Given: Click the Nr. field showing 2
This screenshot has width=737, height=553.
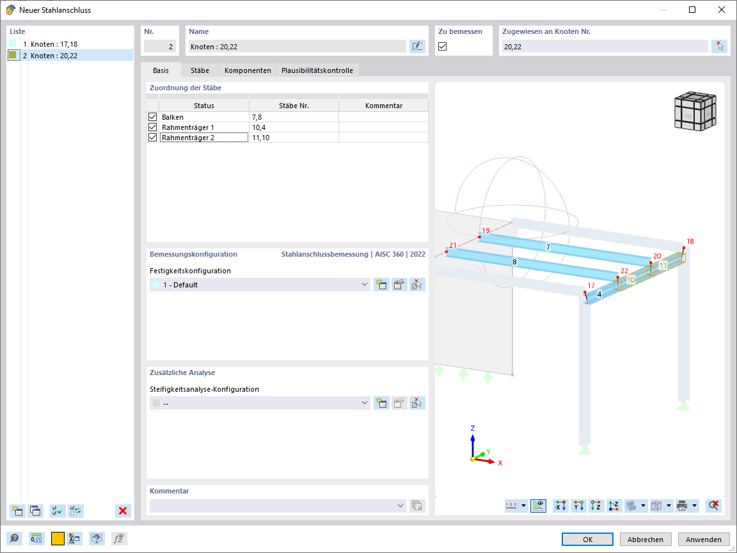Looking at the screenshot, I should pos(160,46).
